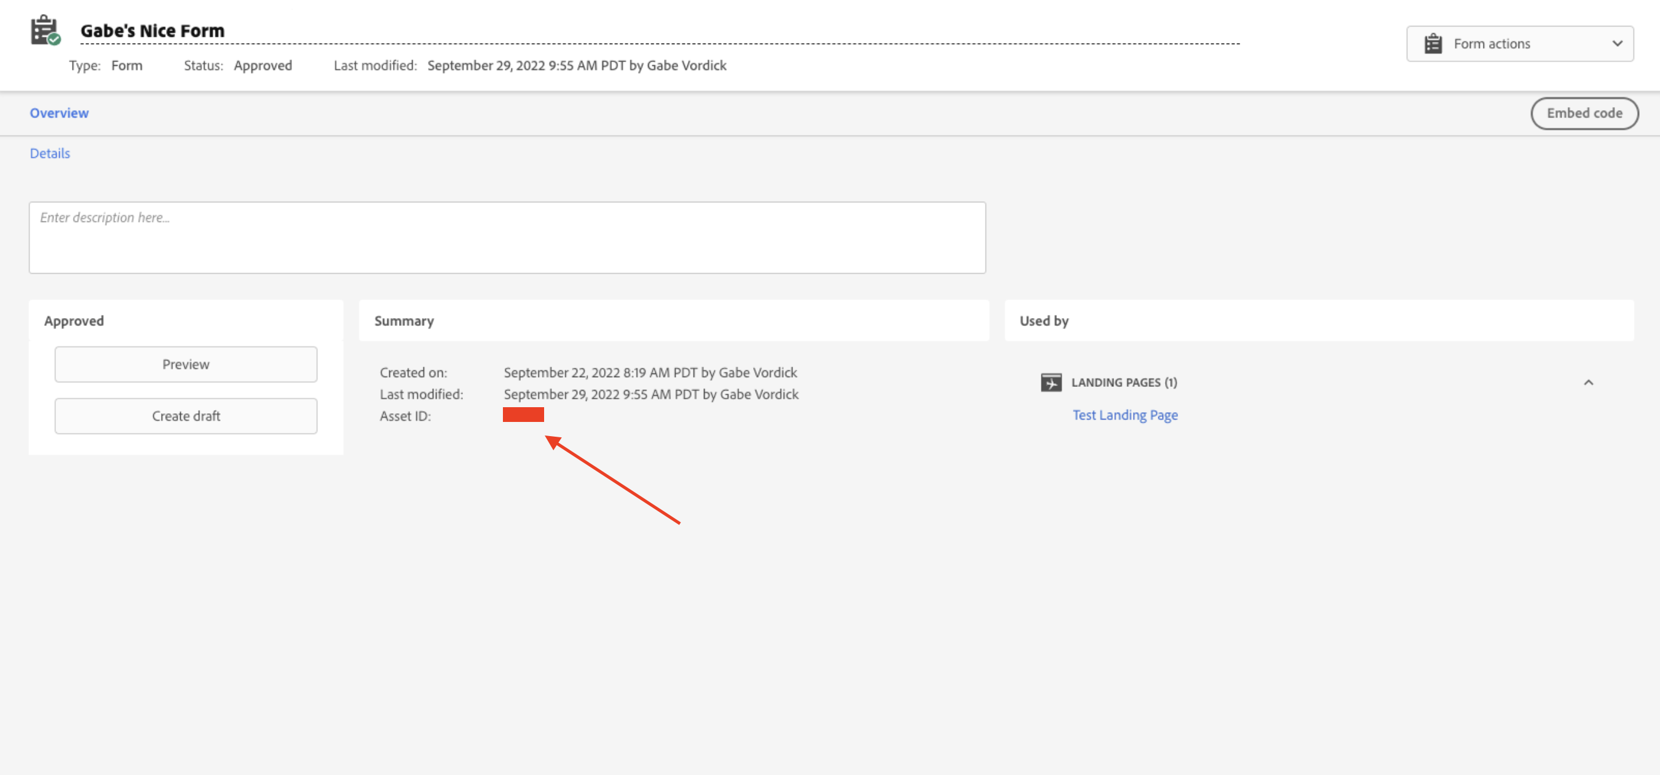Switch to the Overview tab
The height and width of the screenshot is (775, 1660).
click(x=59, y=113)
